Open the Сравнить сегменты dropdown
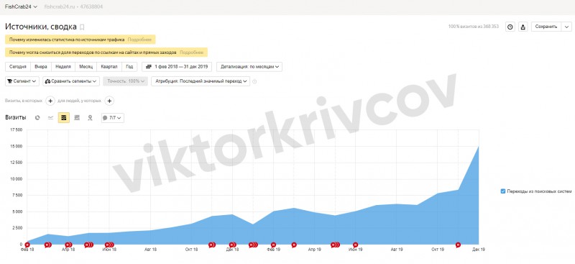This screenshot has width=575, height=264. pyautogui.click(x=71, y=81)
